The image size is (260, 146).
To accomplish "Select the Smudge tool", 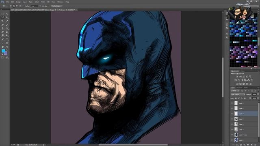I will [x=2, y=36].
